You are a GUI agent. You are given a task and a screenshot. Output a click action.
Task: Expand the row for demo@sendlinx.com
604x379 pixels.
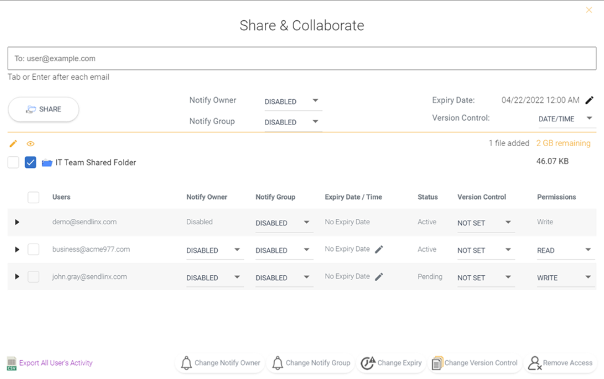pos(17,222)
